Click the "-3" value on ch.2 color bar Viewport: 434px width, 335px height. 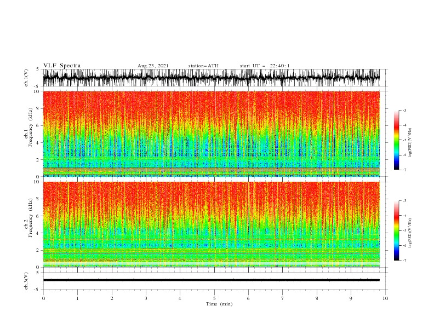tap(404, 201)
